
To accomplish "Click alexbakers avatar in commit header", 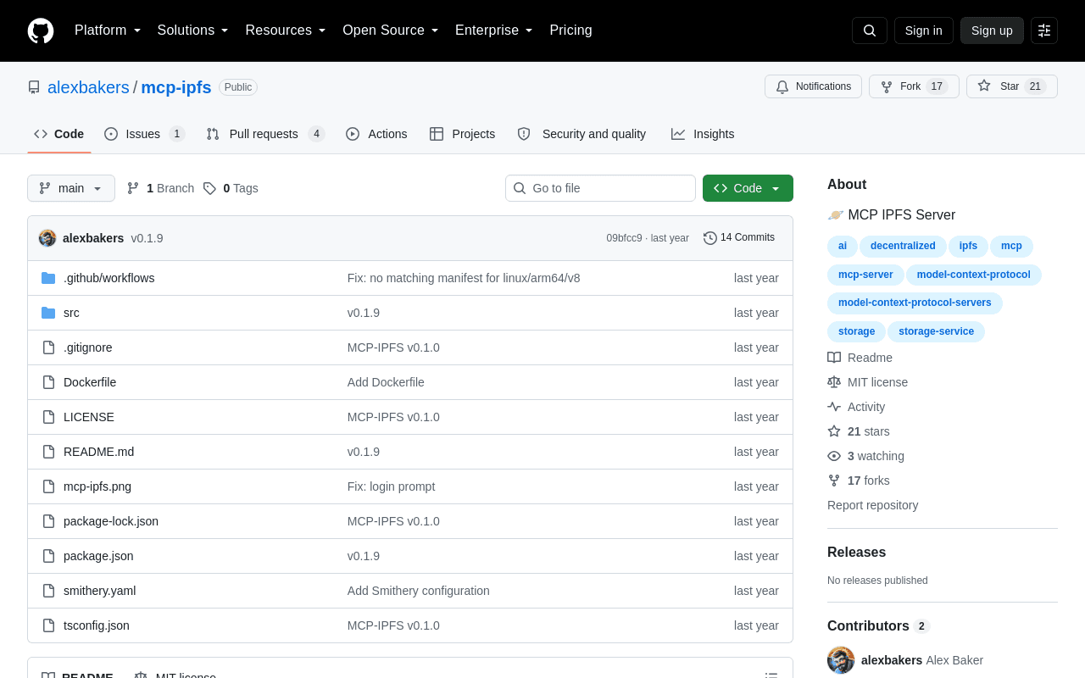I will (x=47, y=238).
